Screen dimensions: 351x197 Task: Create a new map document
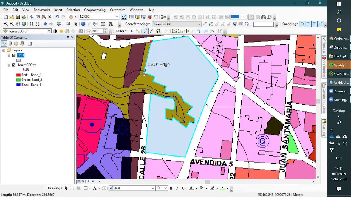click(6, 17)
